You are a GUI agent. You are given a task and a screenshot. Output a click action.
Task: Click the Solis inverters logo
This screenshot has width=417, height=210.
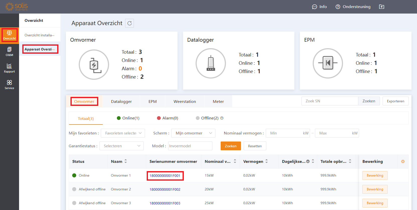(17, 7)
